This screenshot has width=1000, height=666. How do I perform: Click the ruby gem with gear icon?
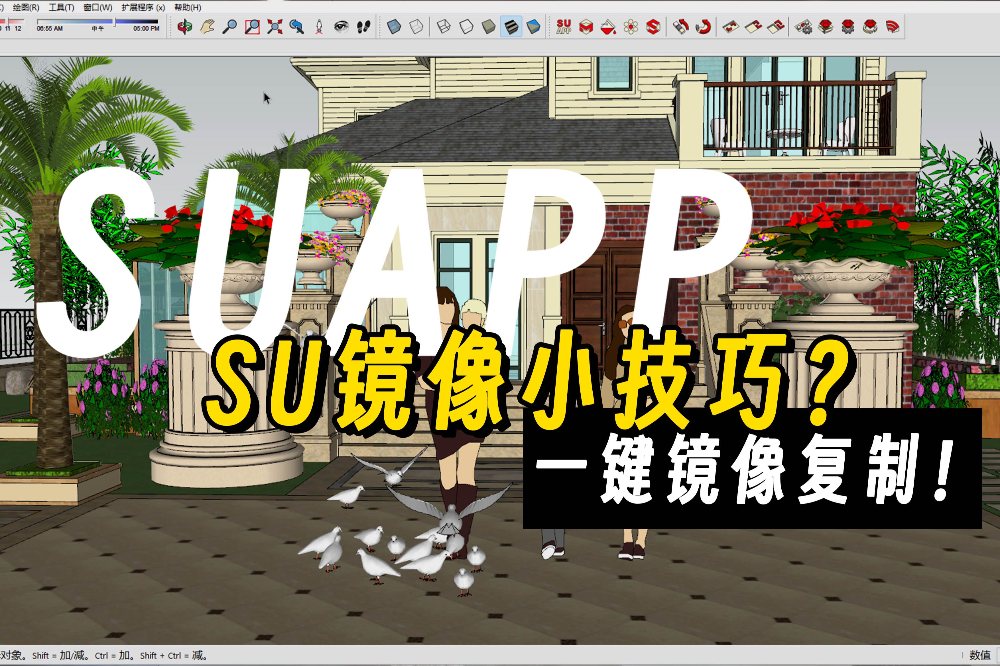(x=848, y=27)
